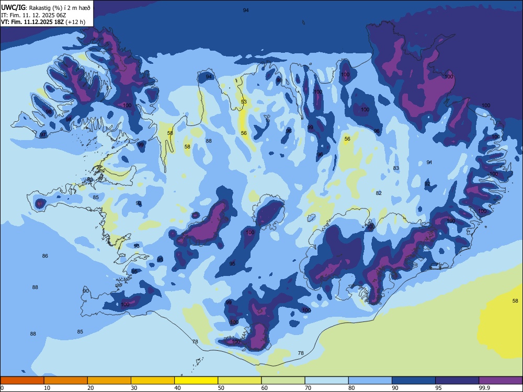
Task: Click the '97' value in the Westfjords
Action: tap(43, 135)
